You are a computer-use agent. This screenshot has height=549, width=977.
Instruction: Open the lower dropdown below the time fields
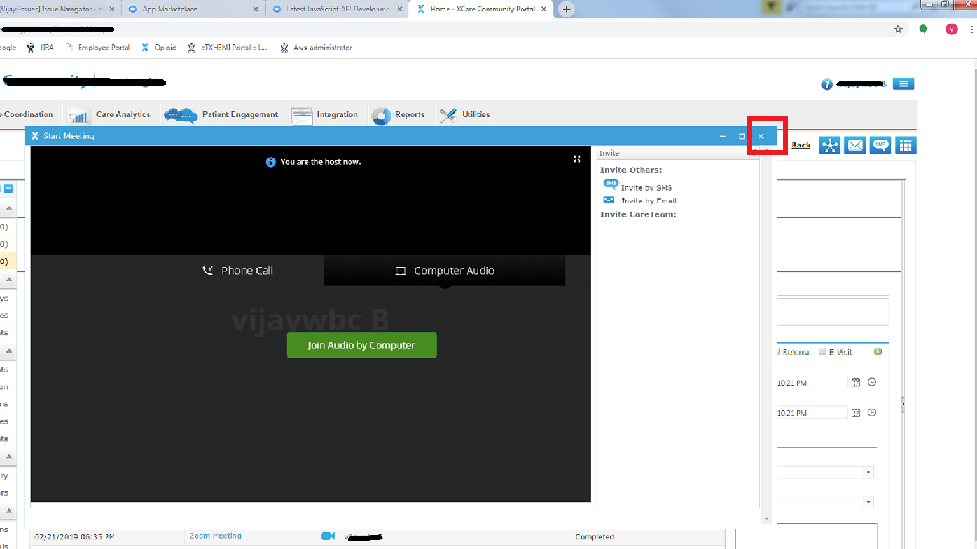[x=868, y=502]
